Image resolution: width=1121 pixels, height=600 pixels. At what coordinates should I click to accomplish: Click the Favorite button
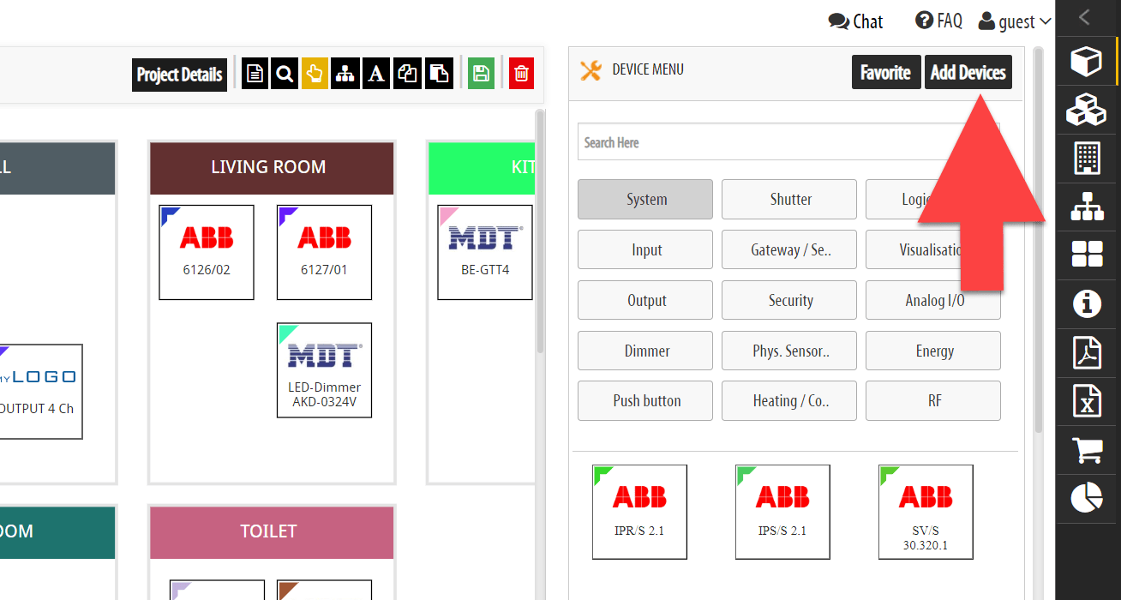[886, 72]
